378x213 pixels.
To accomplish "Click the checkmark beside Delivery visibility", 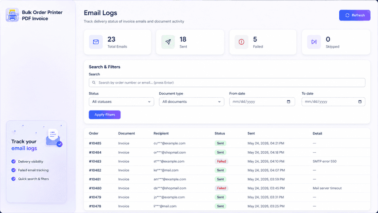I will [x=14, y=161].
